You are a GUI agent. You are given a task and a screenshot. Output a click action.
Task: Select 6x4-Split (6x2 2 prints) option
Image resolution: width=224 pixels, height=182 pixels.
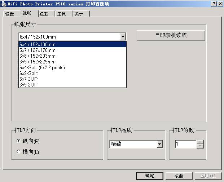(42, 67)
